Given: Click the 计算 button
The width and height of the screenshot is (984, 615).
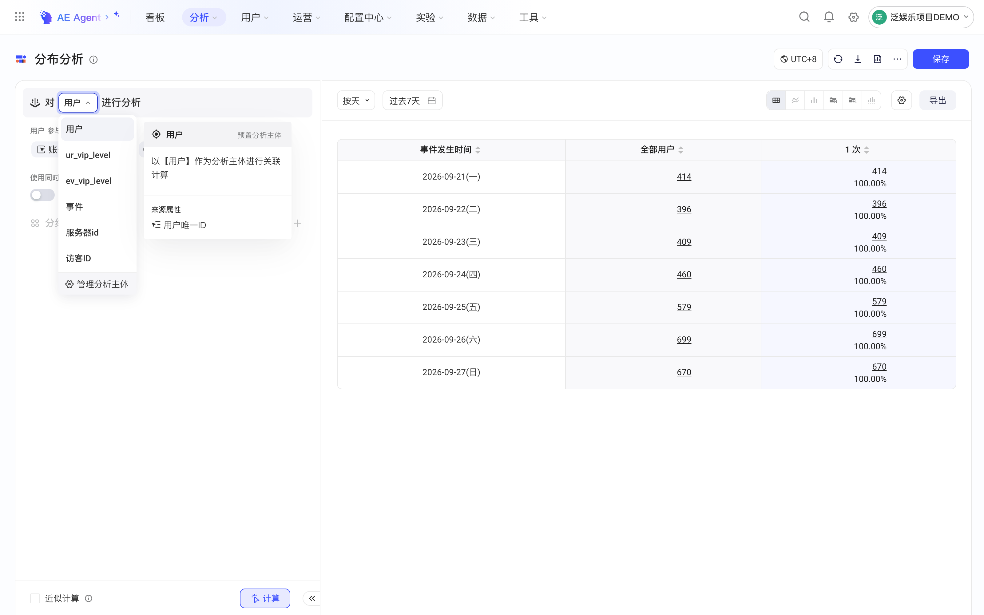Looking at the screenshot, I should pos(265,598).
